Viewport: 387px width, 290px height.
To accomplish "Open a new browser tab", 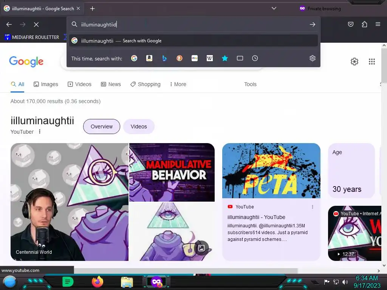I will (x=92, y=9).
